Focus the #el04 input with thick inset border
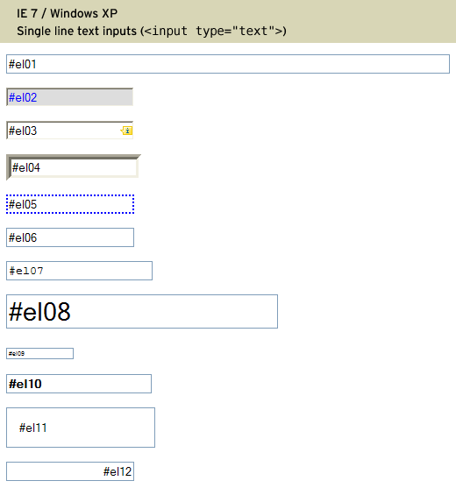 tap(74, 167)
